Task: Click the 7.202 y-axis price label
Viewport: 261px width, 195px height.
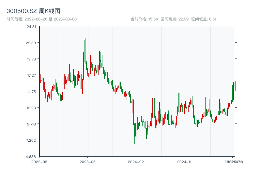Action: (31, 140)
